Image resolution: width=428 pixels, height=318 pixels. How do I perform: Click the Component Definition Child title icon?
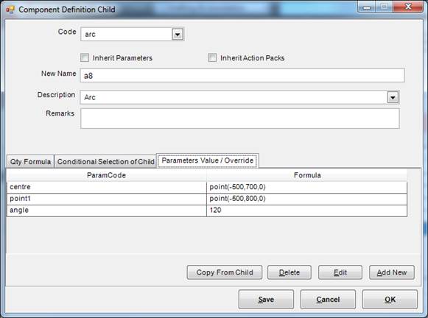click(10, 10)
